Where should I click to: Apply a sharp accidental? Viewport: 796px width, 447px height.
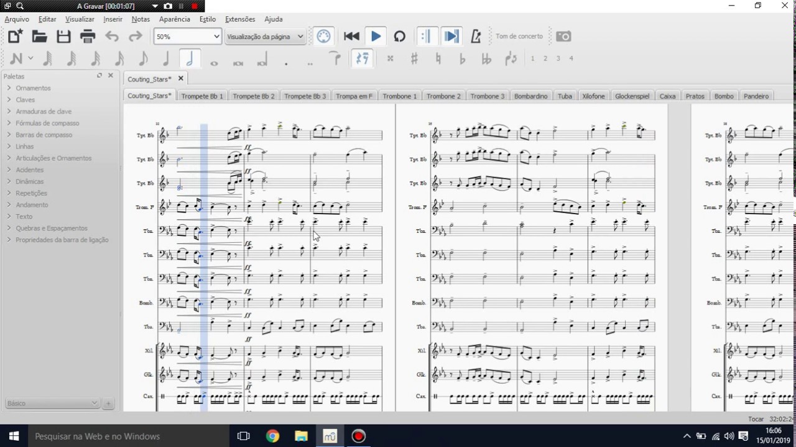[x=414, y=59]
